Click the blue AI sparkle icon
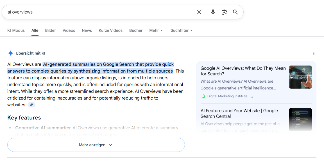The image size is (324, 162). point(11,53)
